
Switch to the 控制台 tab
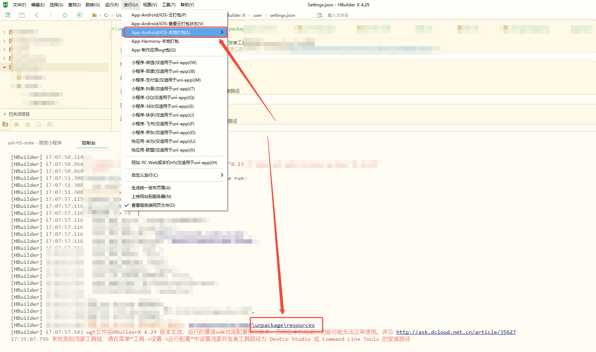point(88,143)
